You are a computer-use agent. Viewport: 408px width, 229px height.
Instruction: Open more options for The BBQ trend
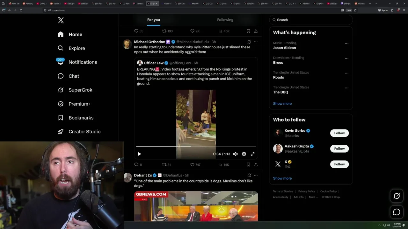[346, 88]
